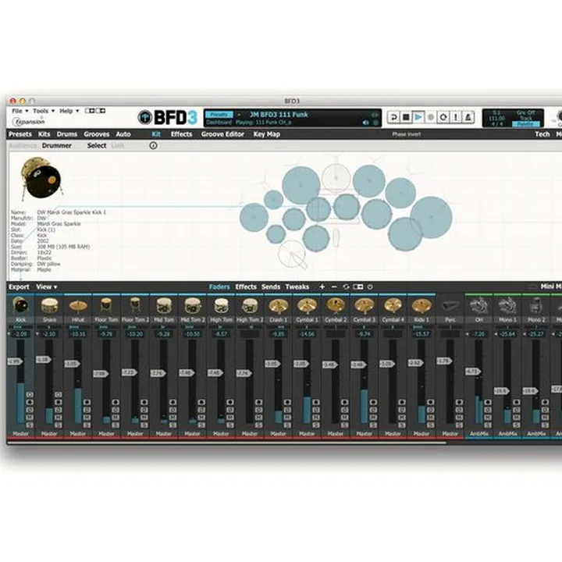This screenshot has height=562, width=562.
Task: Show the mixer Tweaks view
Action: (297, 286)
